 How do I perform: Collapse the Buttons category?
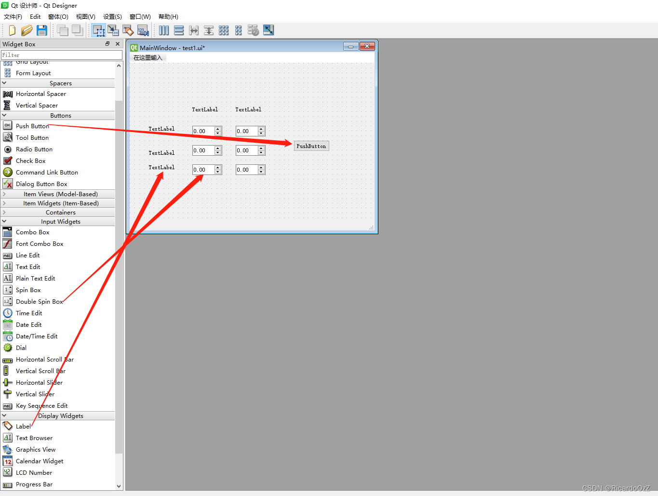click(4, 115)
